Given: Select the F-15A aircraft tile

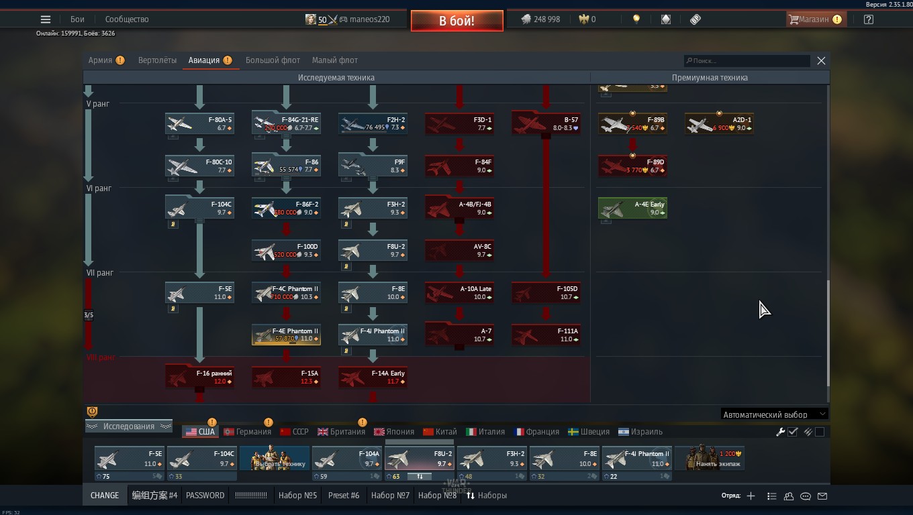Looking at the screenshot, I should (286, 377).
